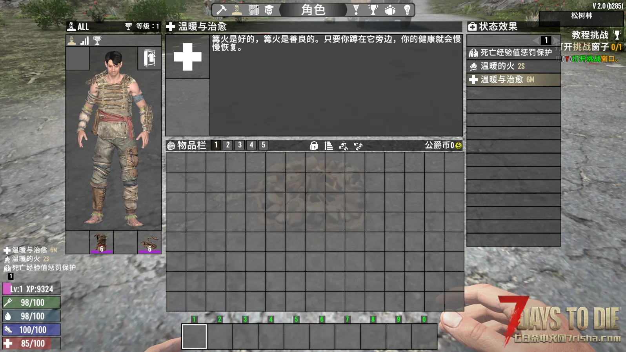Switch to inventory page 1

[216, 145]
